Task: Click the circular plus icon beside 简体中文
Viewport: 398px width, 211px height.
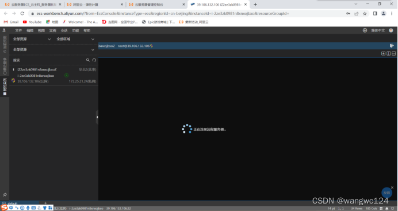Action: 365,30
